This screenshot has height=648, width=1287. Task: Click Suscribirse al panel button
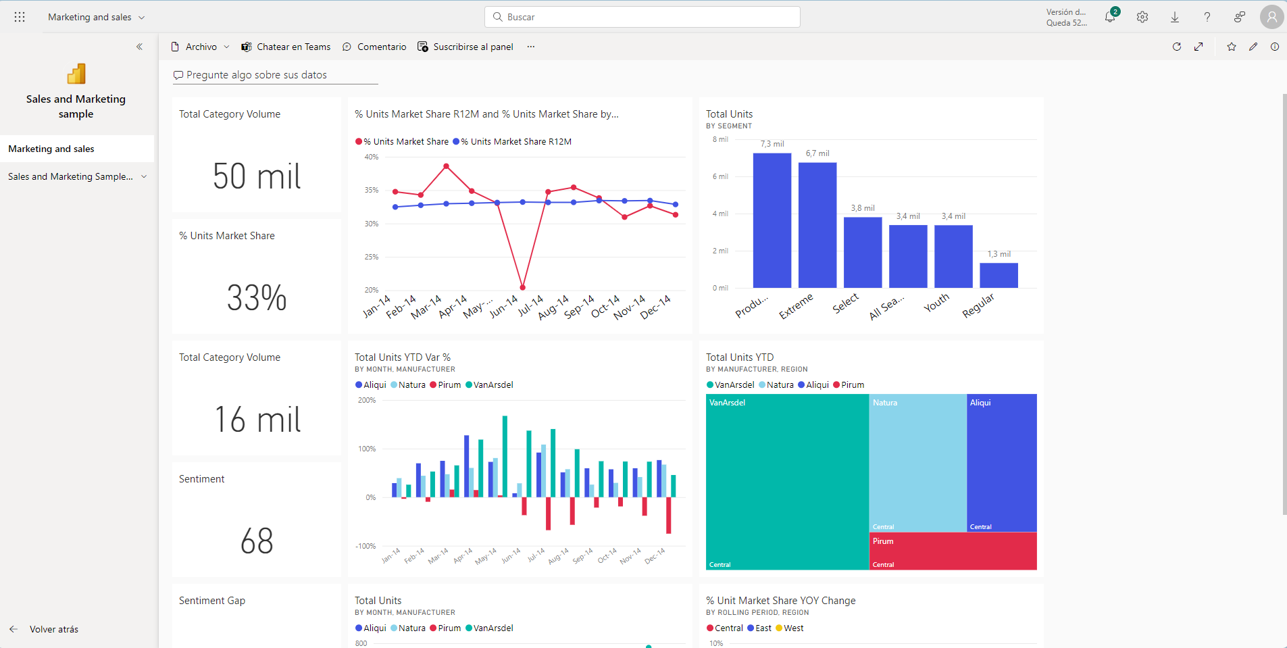[x=465, y=47]
